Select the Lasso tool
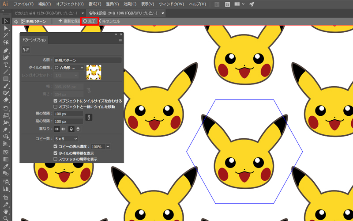This screenshot has width=353, height=221. click(6, 42)
